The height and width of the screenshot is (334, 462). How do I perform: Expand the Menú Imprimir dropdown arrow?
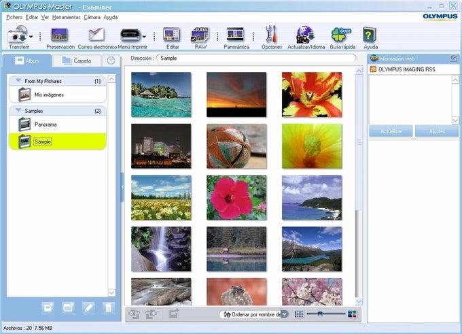(144, 37)
